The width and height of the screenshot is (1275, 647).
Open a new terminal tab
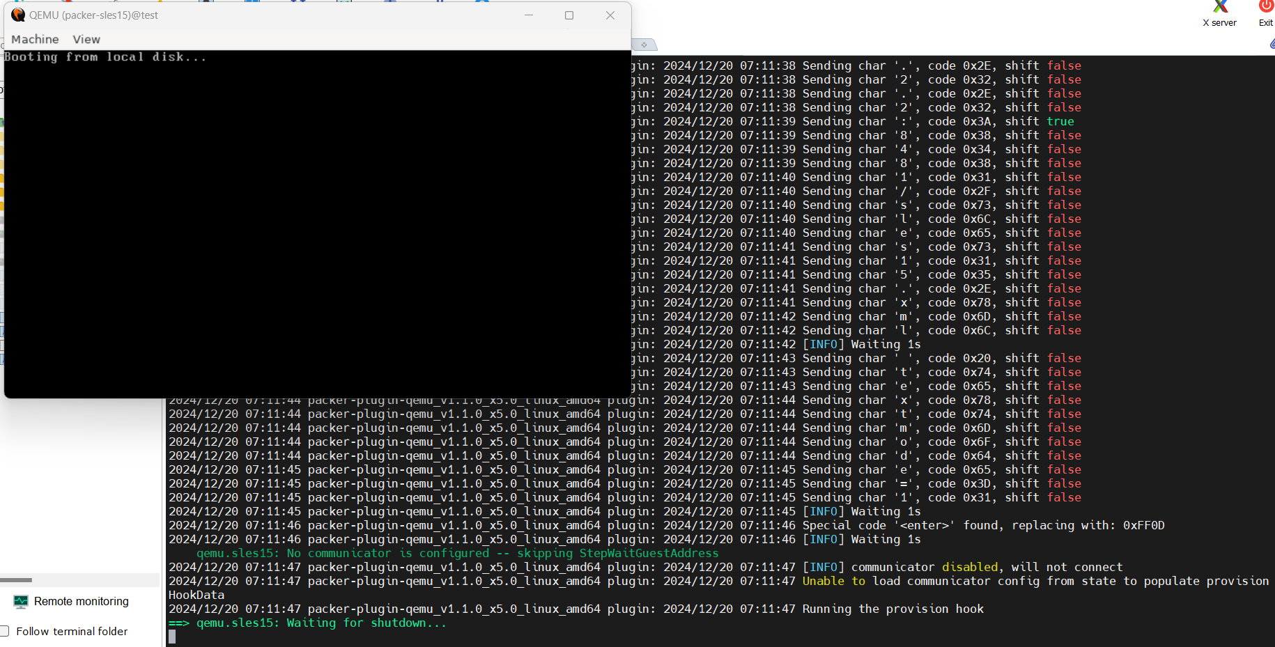coord(644,45)
